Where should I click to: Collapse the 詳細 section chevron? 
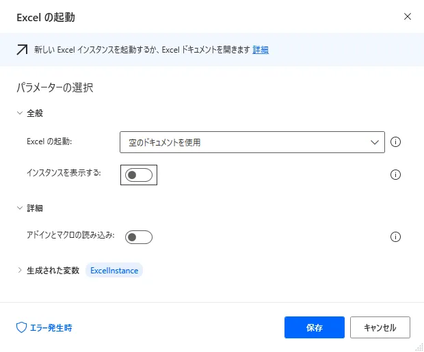pos(20,208)
